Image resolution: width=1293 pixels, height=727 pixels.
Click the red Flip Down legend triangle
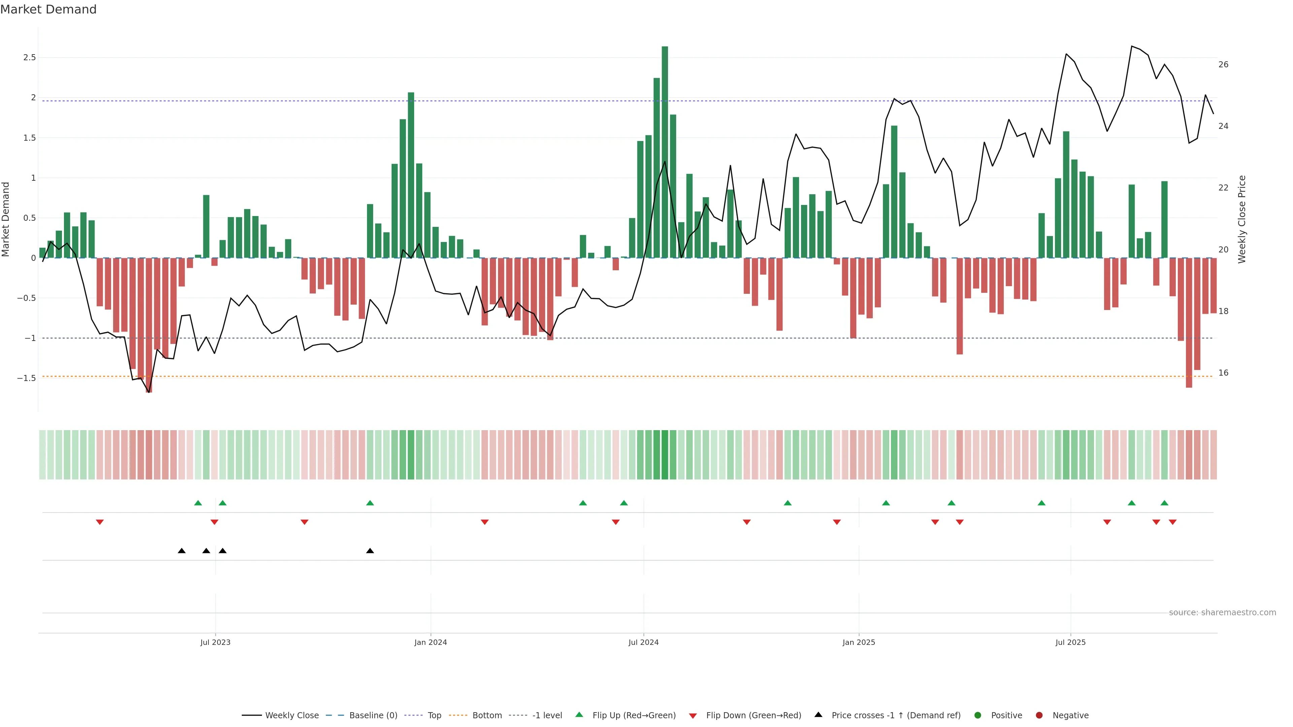[693, 716]
